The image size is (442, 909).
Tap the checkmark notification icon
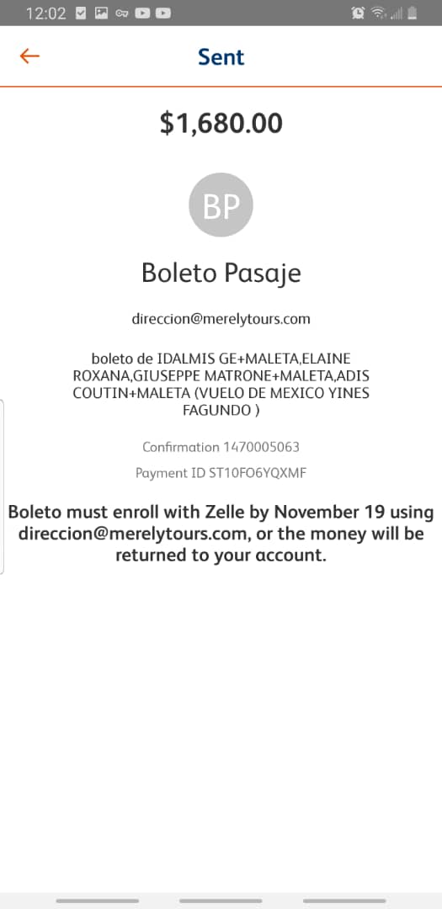click(x=81, y=13)
